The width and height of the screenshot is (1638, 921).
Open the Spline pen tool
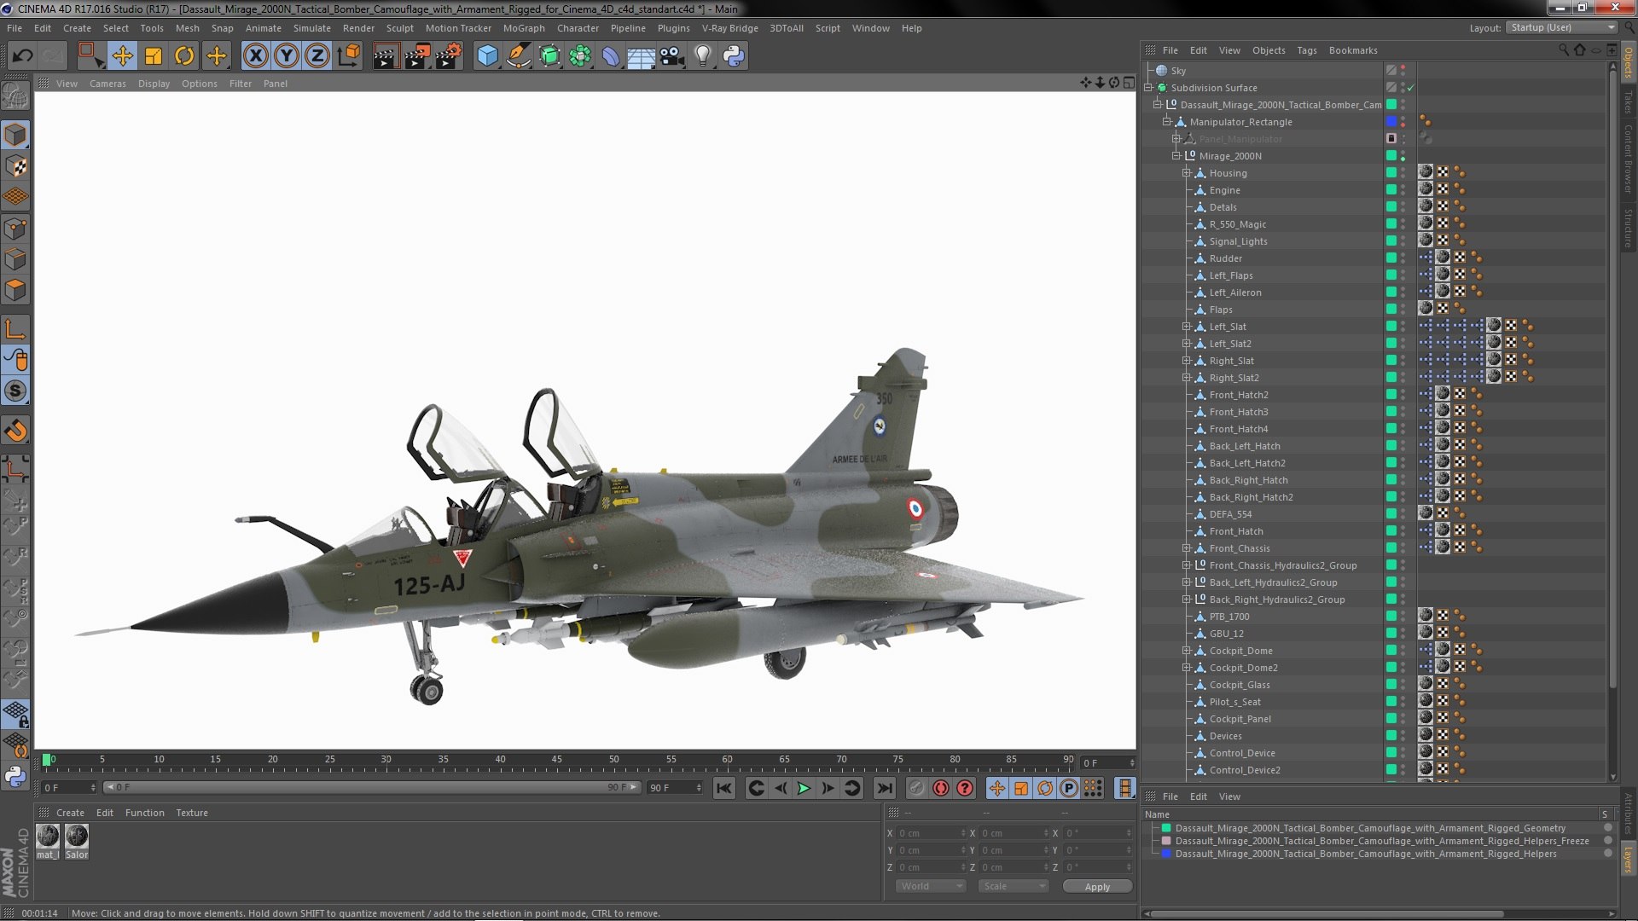[518, 56]
